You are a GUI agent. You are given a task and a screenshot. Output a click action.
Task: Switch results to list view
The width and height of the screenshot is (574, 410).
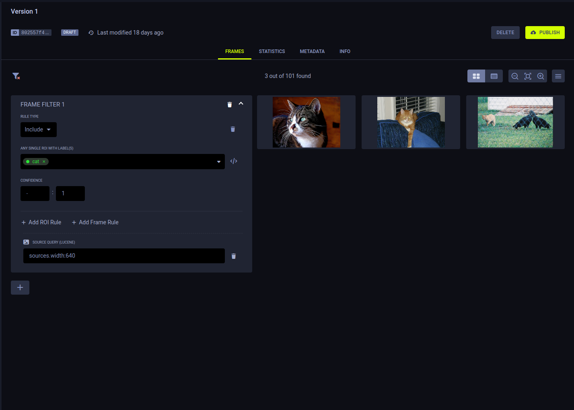pyautogui.click(x=494, y=76)
